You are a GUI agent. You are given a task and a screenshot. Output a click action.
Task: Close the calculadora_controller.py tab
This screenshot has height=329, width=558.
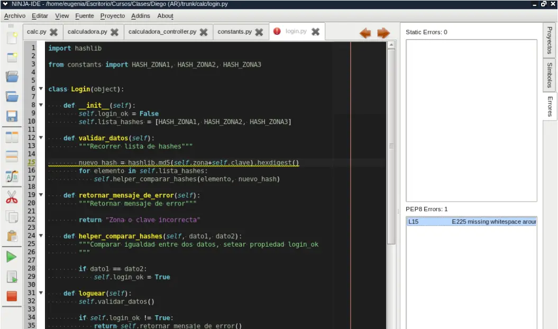[x=204, y=32]
